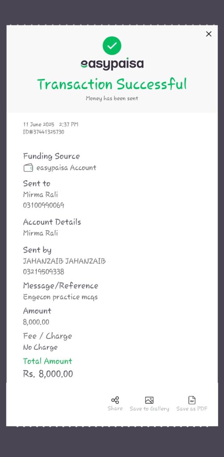The width and height of the screenshot is (224, 457).
Task: Tap the Share icon
Action: [115, 400]
